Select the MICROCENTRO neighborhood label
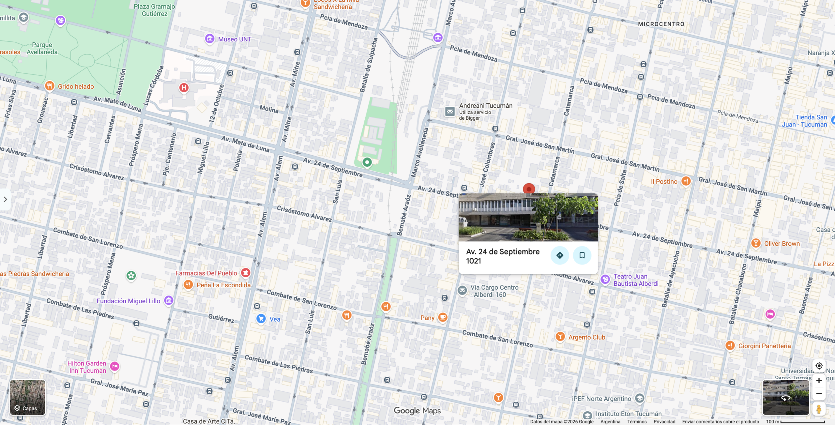The image size is (835, 425). (x=661, y=24)
